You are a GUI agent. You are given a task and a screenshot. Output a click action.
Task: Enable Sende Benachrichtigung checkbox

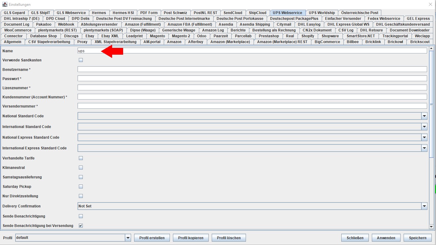coord(81,216)
